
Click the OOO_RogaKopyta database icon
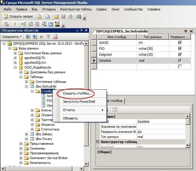[20, 67]
